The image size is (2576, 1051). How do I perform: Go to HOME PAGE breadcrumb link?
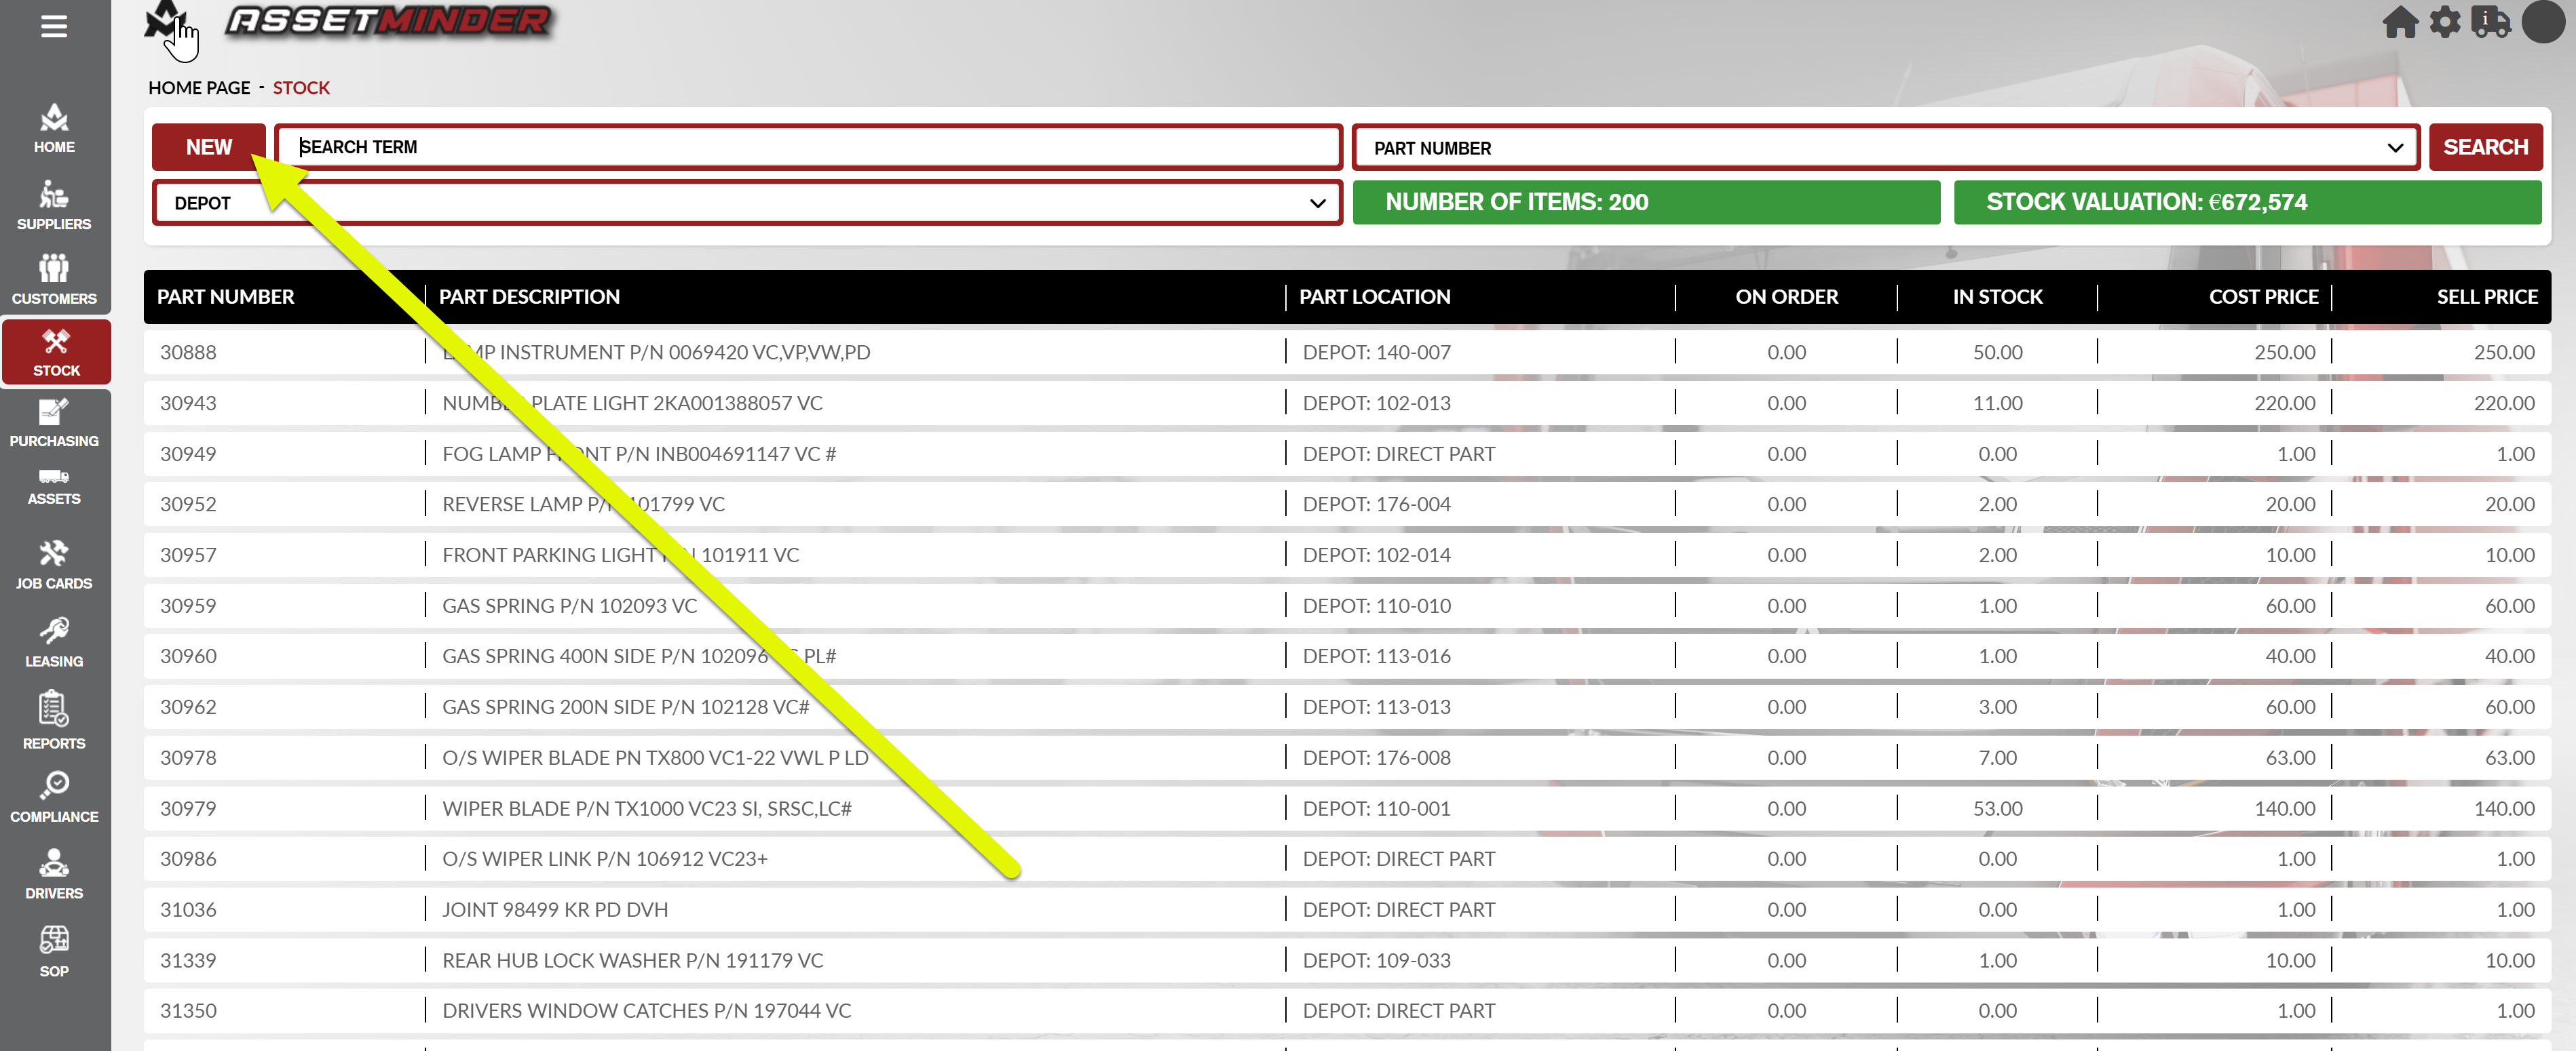coord(199,88)
